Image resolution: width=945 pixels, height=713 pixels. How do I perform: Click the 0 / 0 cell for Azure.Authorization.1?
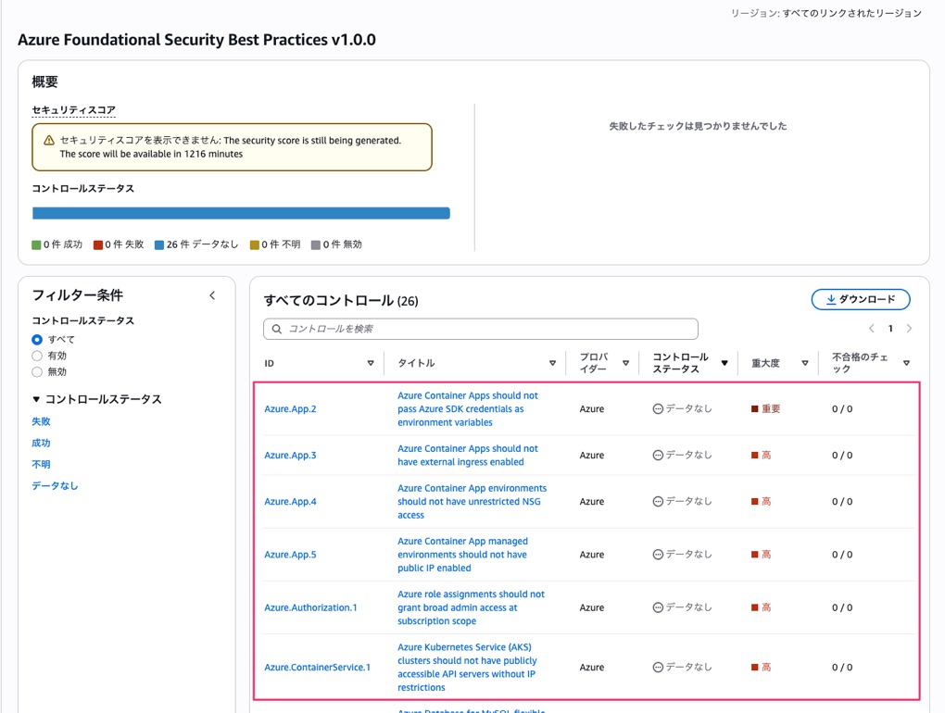click(x=842, y=607)
